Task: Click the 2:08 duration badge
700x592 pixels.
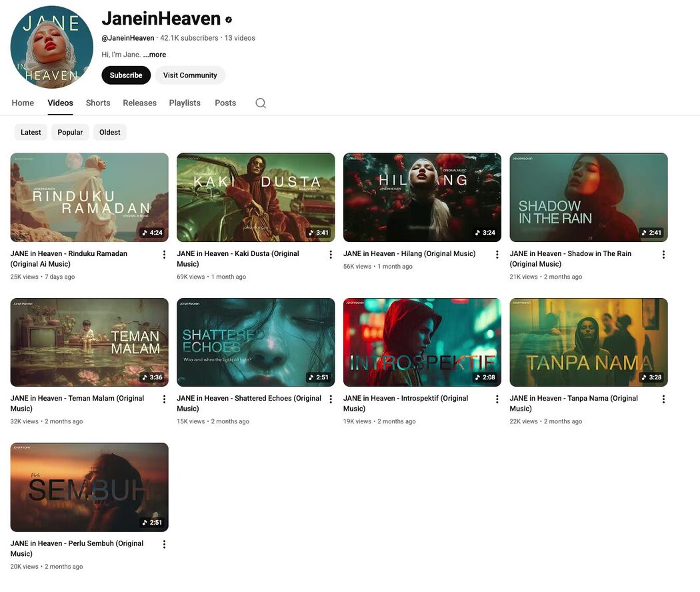Action: pos(485,377)
